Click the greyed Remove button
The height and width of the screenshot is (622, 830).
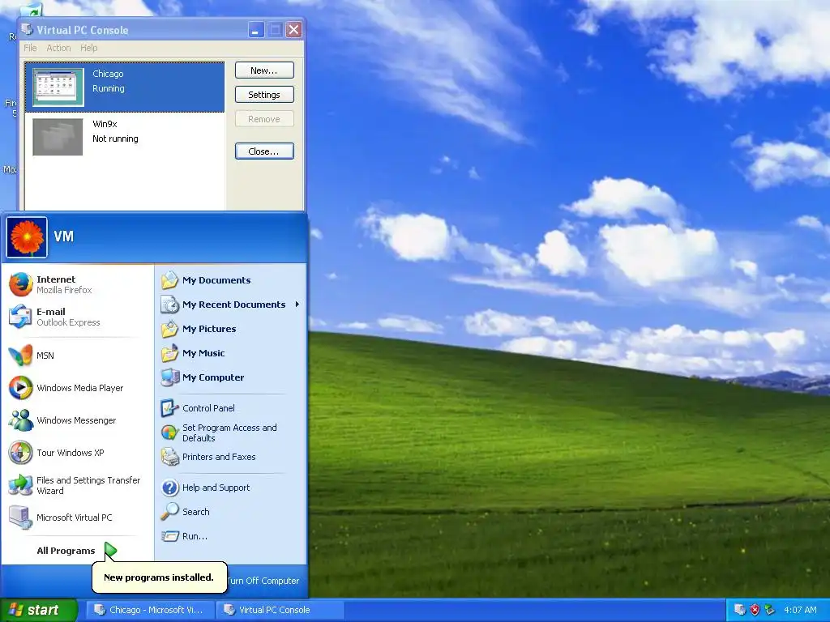(x=264, y=119)
